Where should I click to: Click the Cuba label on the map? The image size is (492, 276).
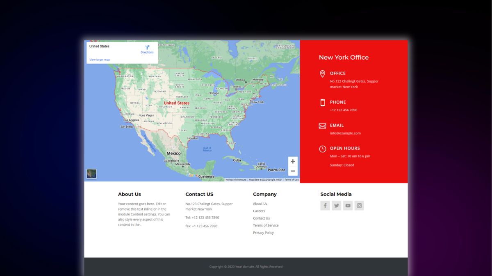coord(237,160)
